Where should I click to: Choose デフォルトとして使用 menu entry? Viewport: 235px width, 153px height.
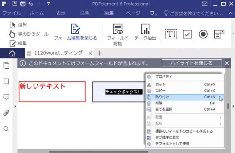tap(185, 144)
